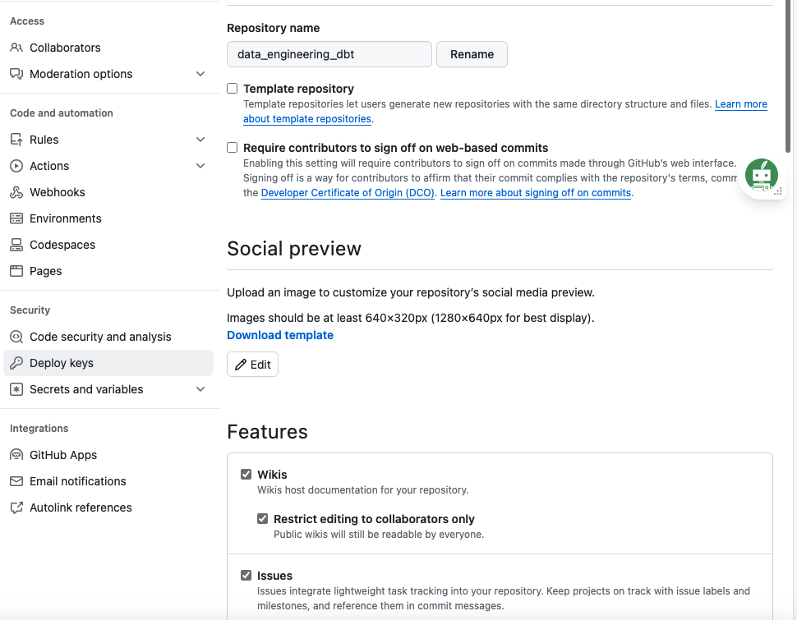The height and width of the screenshot is (620, 797).
Task: Click the Rules icon in sidebar
Action: (x=16, y=140)
